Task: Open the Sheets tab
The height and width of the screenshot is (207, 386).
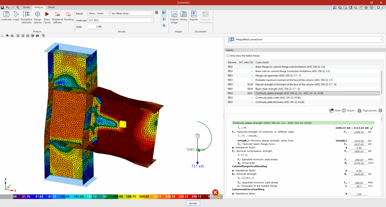Action: (51, 7)
